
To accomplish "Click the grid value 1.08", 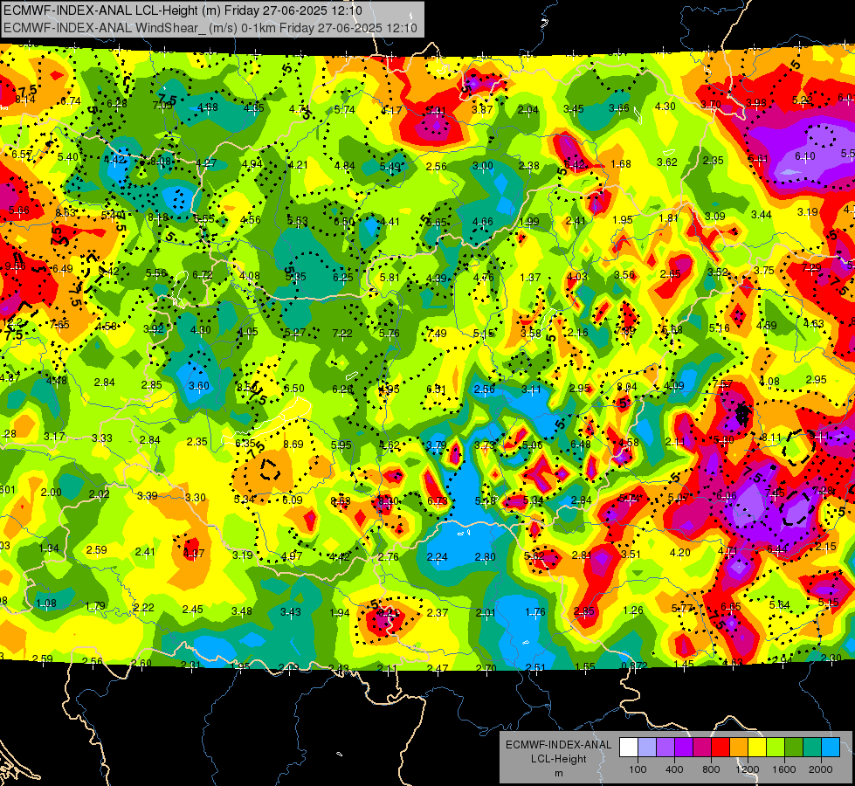I will 46,603.
